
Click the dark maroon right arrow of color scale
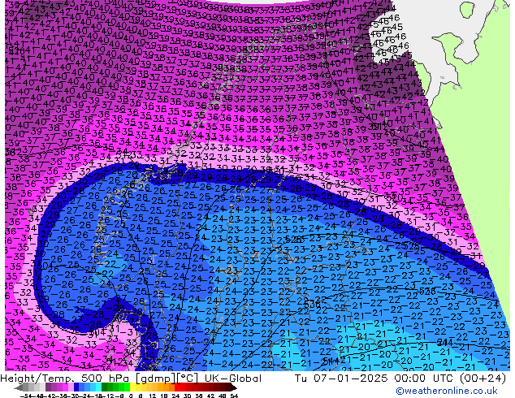point(233,388)
